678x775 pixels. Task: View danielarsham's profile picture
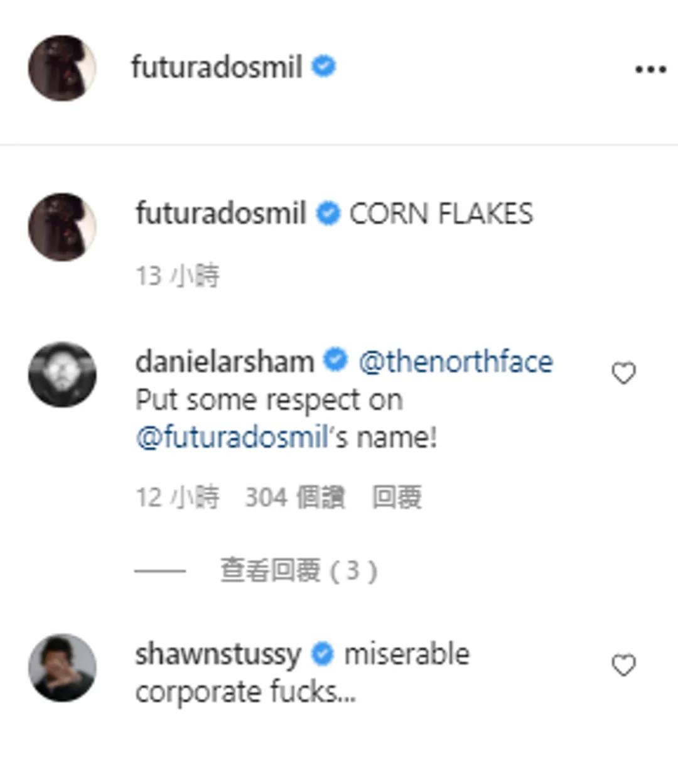[x=62, y=374]
